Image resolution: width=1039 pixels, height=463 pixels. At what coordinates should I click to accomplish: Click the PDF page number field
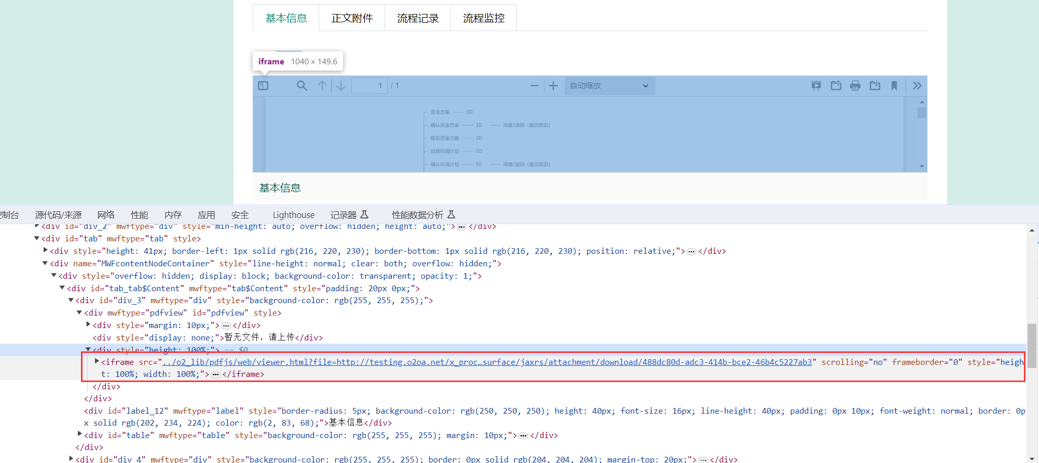click(x=369, y=86)
